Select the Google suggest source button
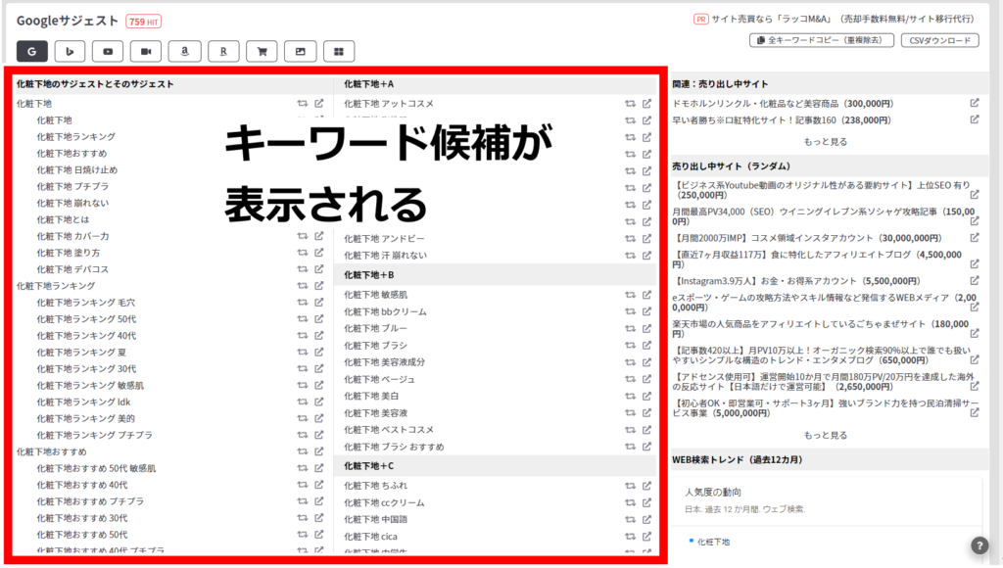This screenshot has width=1003, height=568. [x=31, y=51]
